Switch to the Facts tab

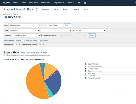click(x=56, y=9)
